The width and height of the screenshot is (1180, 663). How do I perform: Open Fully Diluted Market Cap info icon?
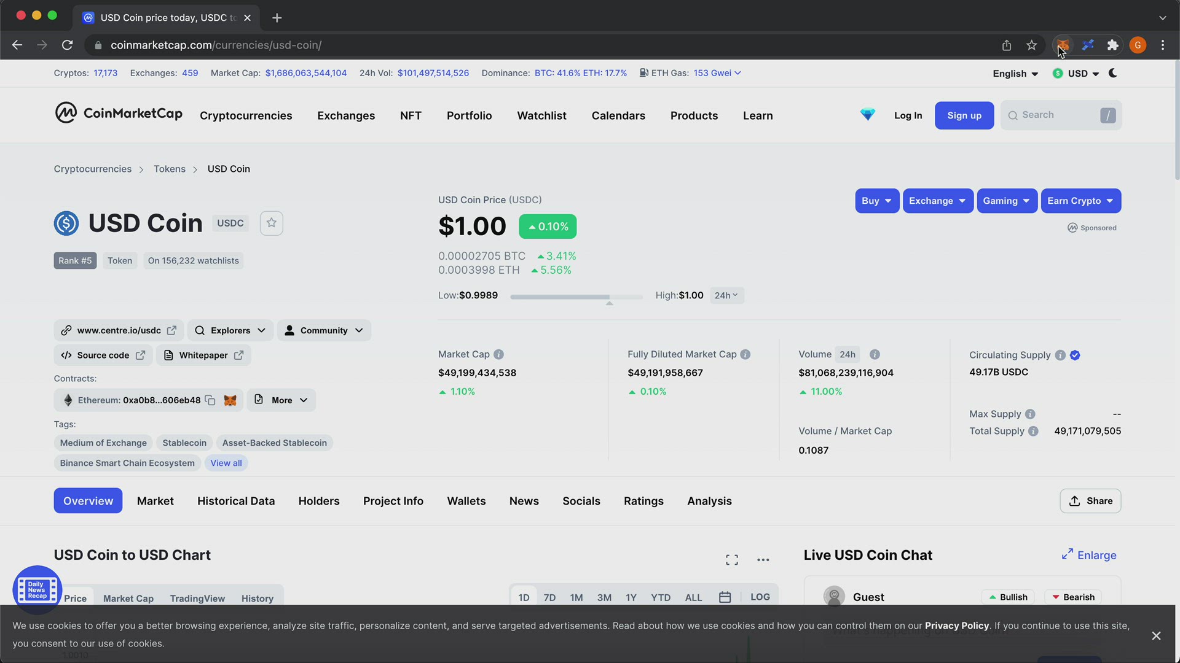[745, 354]
